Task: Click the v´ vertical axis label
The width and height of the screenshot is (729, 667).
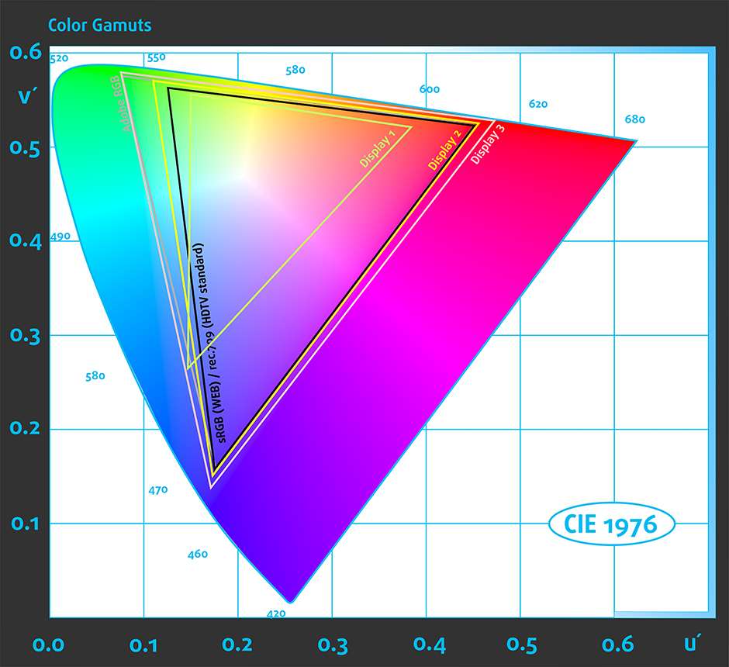Action: point(27,95)
